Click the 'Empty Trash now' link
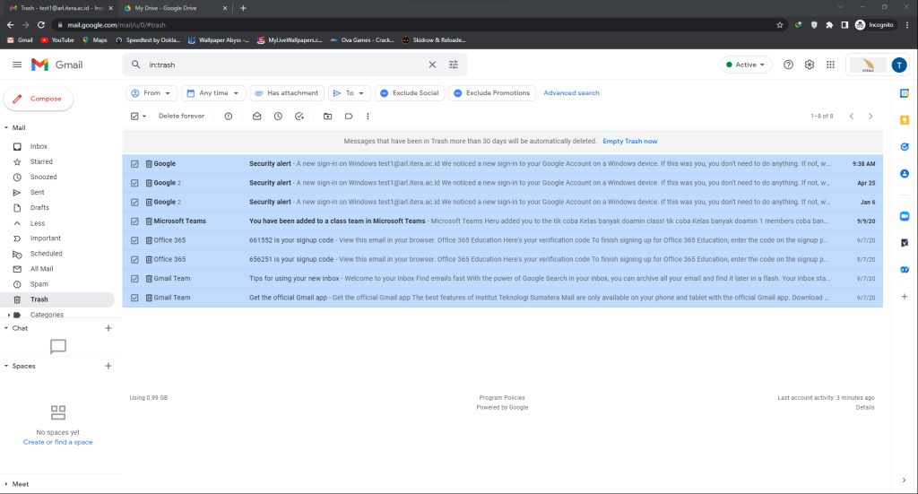The width and height of the screenshot is (918, 494). point(629,141)
